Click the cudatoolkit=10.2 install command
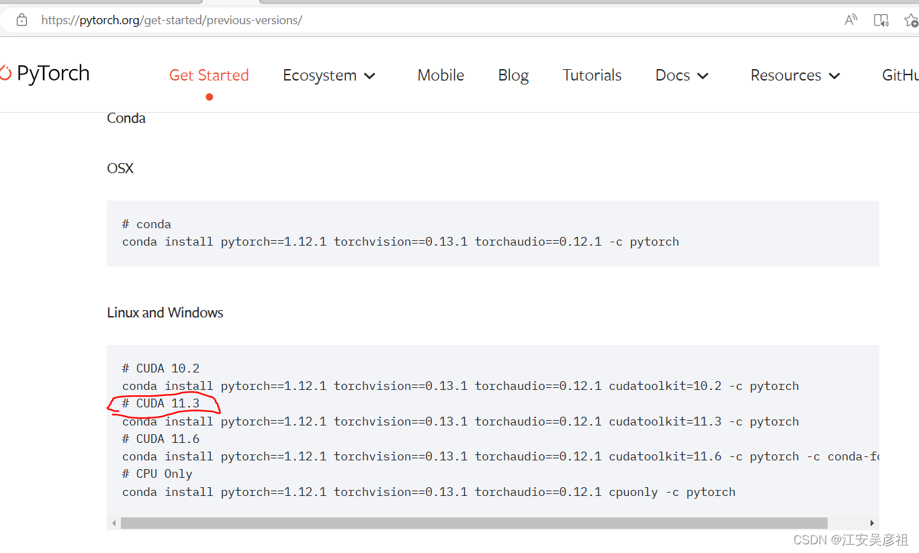Viewport: 919px width, 553px height. [461, 386]
